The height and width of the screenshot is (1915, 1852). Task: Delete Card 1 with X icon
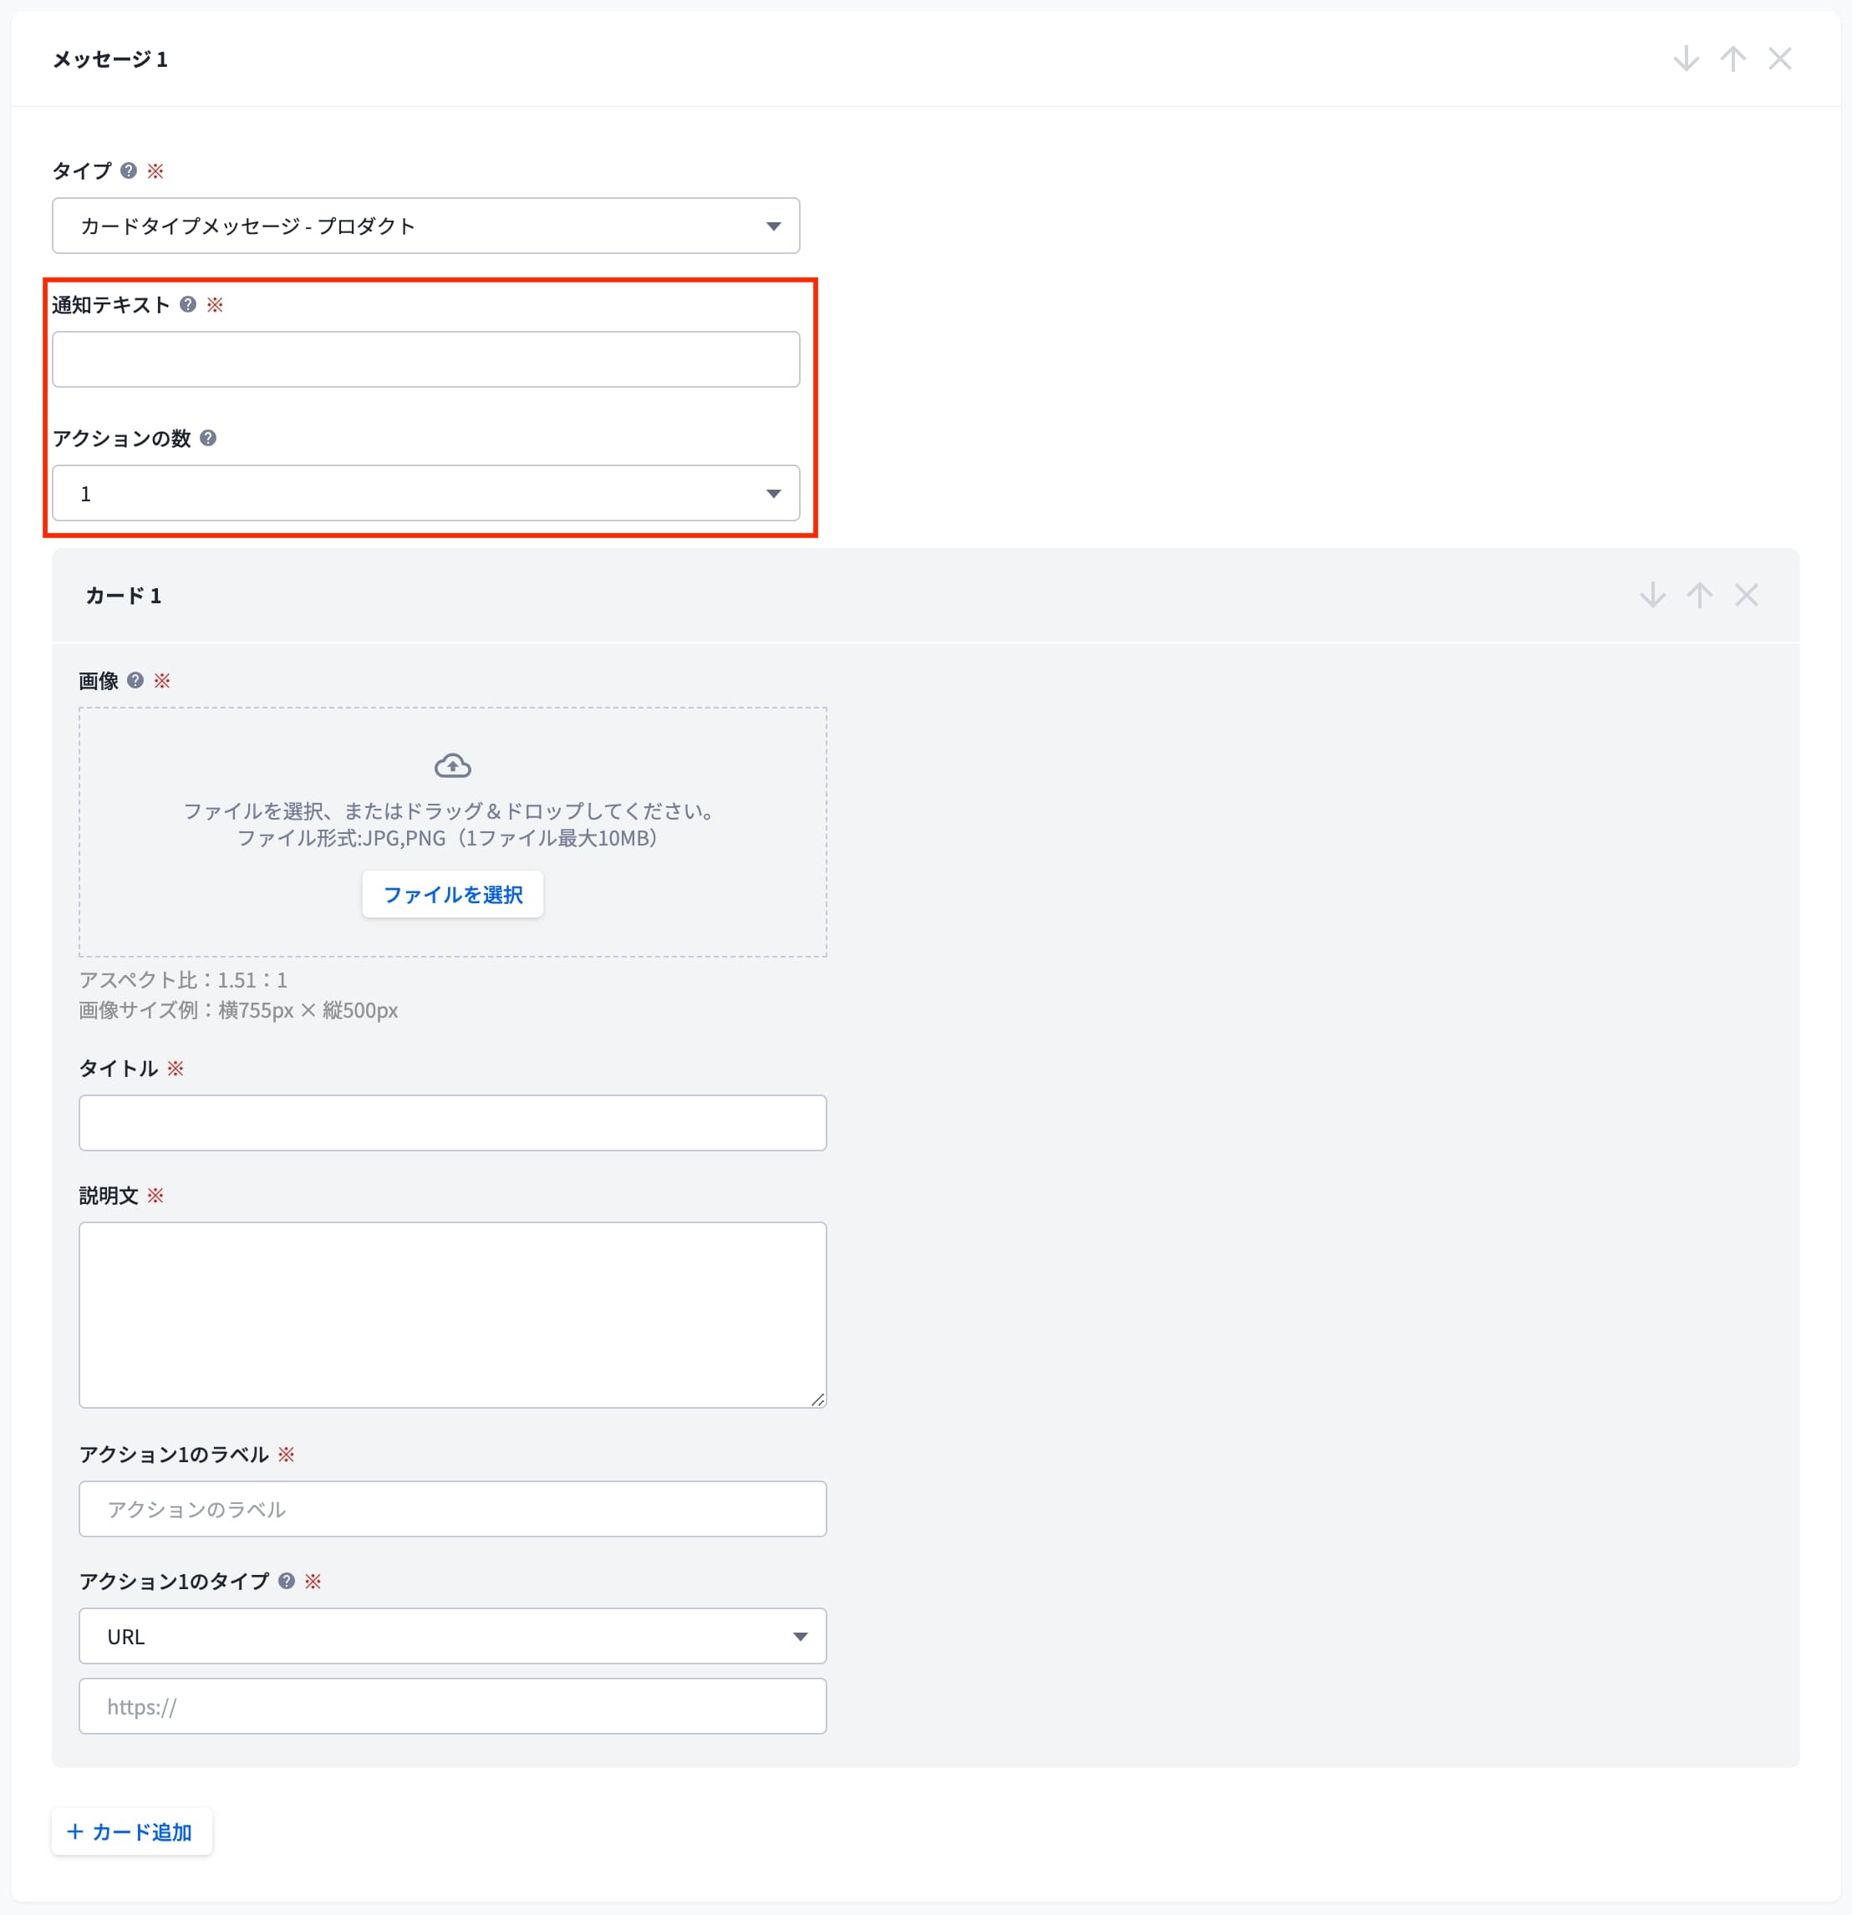pyautogui.click(x=1747, y=595)
